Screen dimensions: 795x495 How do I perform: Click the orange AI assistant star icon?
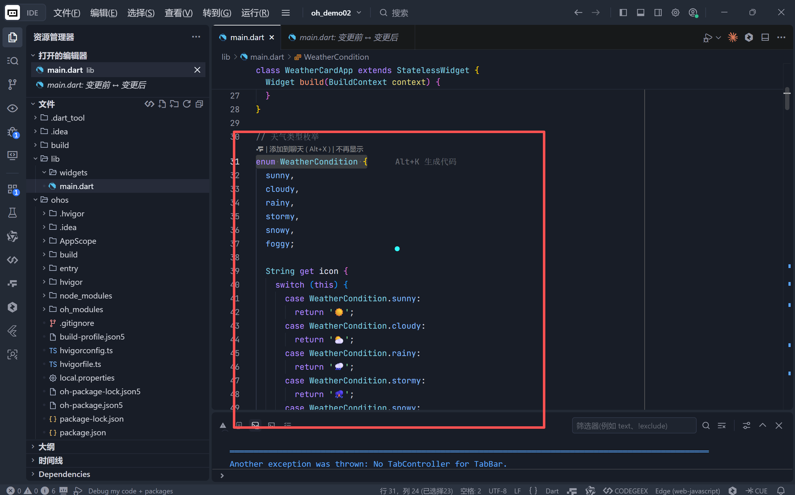[x=733, y=37]
